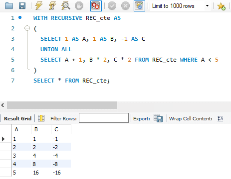Screen dimensions: 231x179
Task: Save the script with the floppy disk icon
Action: [x=22, y=6]
